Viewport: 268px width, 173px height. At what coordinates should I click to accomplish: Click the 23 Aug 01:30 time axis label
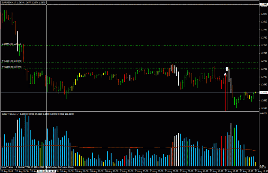tap(127, 171)
